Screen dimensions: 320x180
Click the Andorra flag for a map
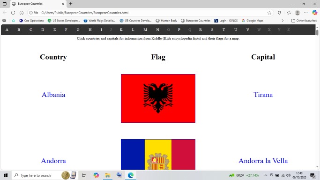tap(158, 155)
